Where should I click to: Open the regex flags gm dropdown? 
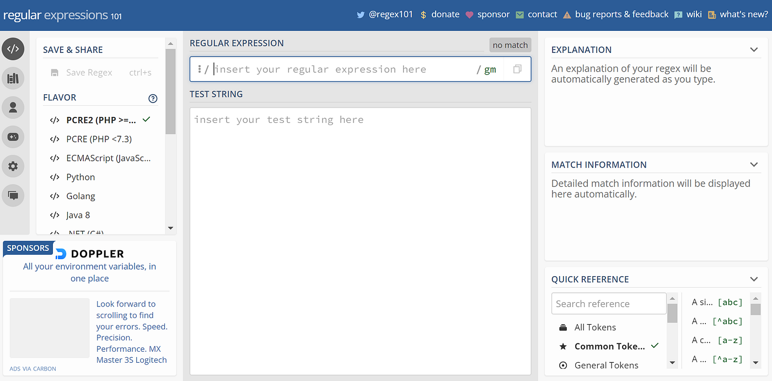[490, 69]
